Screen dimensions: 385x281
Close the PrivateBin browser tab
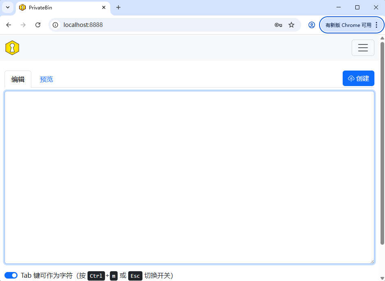(104, 7)
